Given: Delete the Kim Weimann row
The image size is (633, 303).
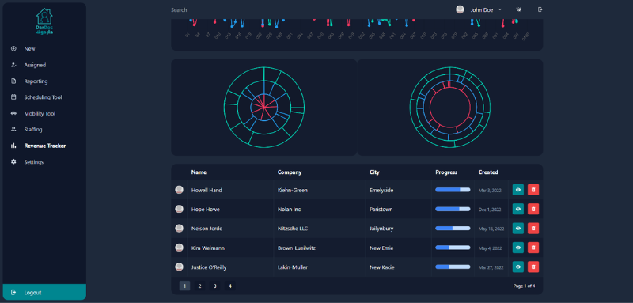Looking at the screenshot, I should pos(533,248).
